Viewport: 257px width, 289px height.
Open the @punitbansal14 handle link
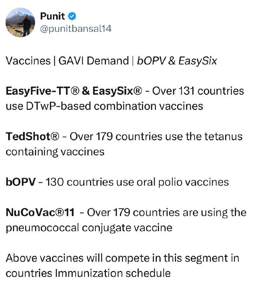click(75, 29)
